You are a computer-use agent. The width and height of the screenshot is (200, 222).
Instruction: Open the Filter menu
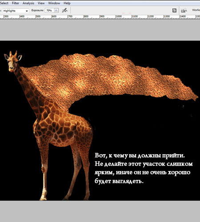[16, 3]
